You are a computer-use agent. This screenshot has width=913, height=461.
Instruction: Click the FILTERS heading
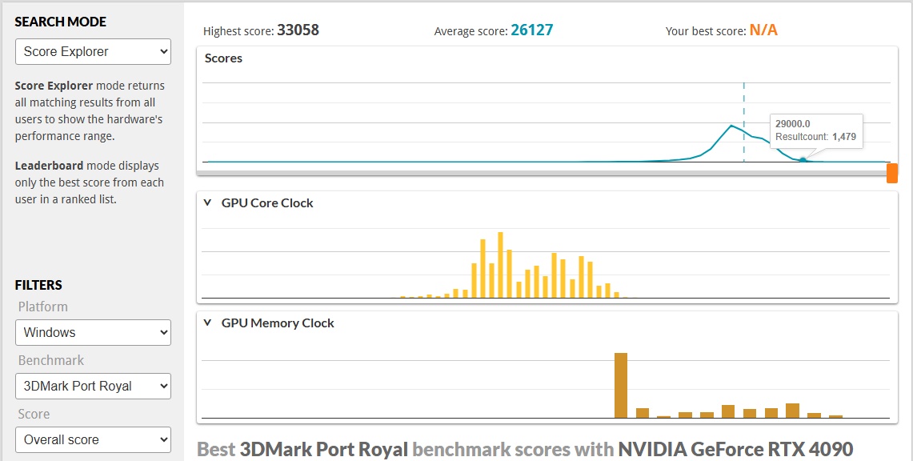(x=38, y=285)
